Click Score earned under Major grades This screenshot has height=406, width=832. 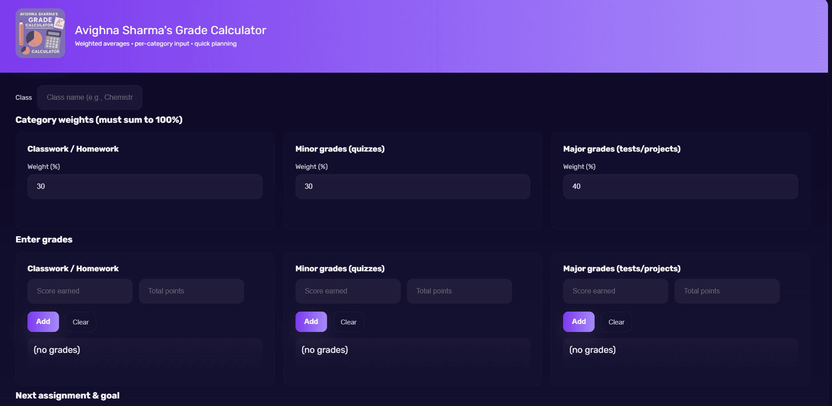615,291
